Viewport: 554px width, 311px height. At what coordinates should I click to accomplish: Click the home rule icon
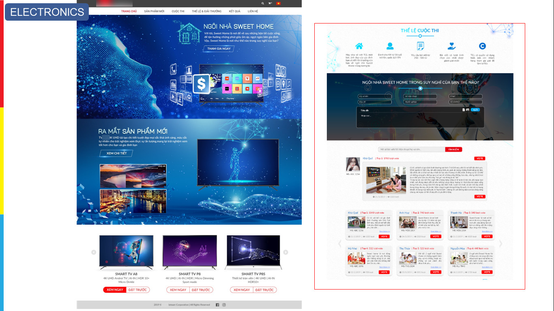(359, 46)
